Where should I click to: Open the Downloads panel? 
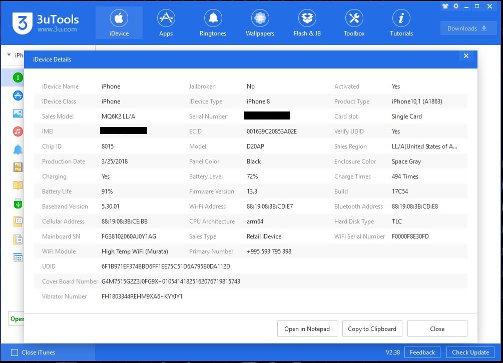point(468,28)
